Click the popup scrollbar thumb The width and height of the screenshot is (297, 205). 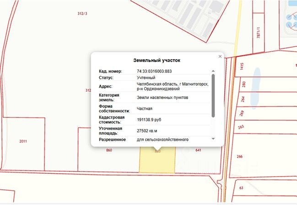click(x=213, y=96)
